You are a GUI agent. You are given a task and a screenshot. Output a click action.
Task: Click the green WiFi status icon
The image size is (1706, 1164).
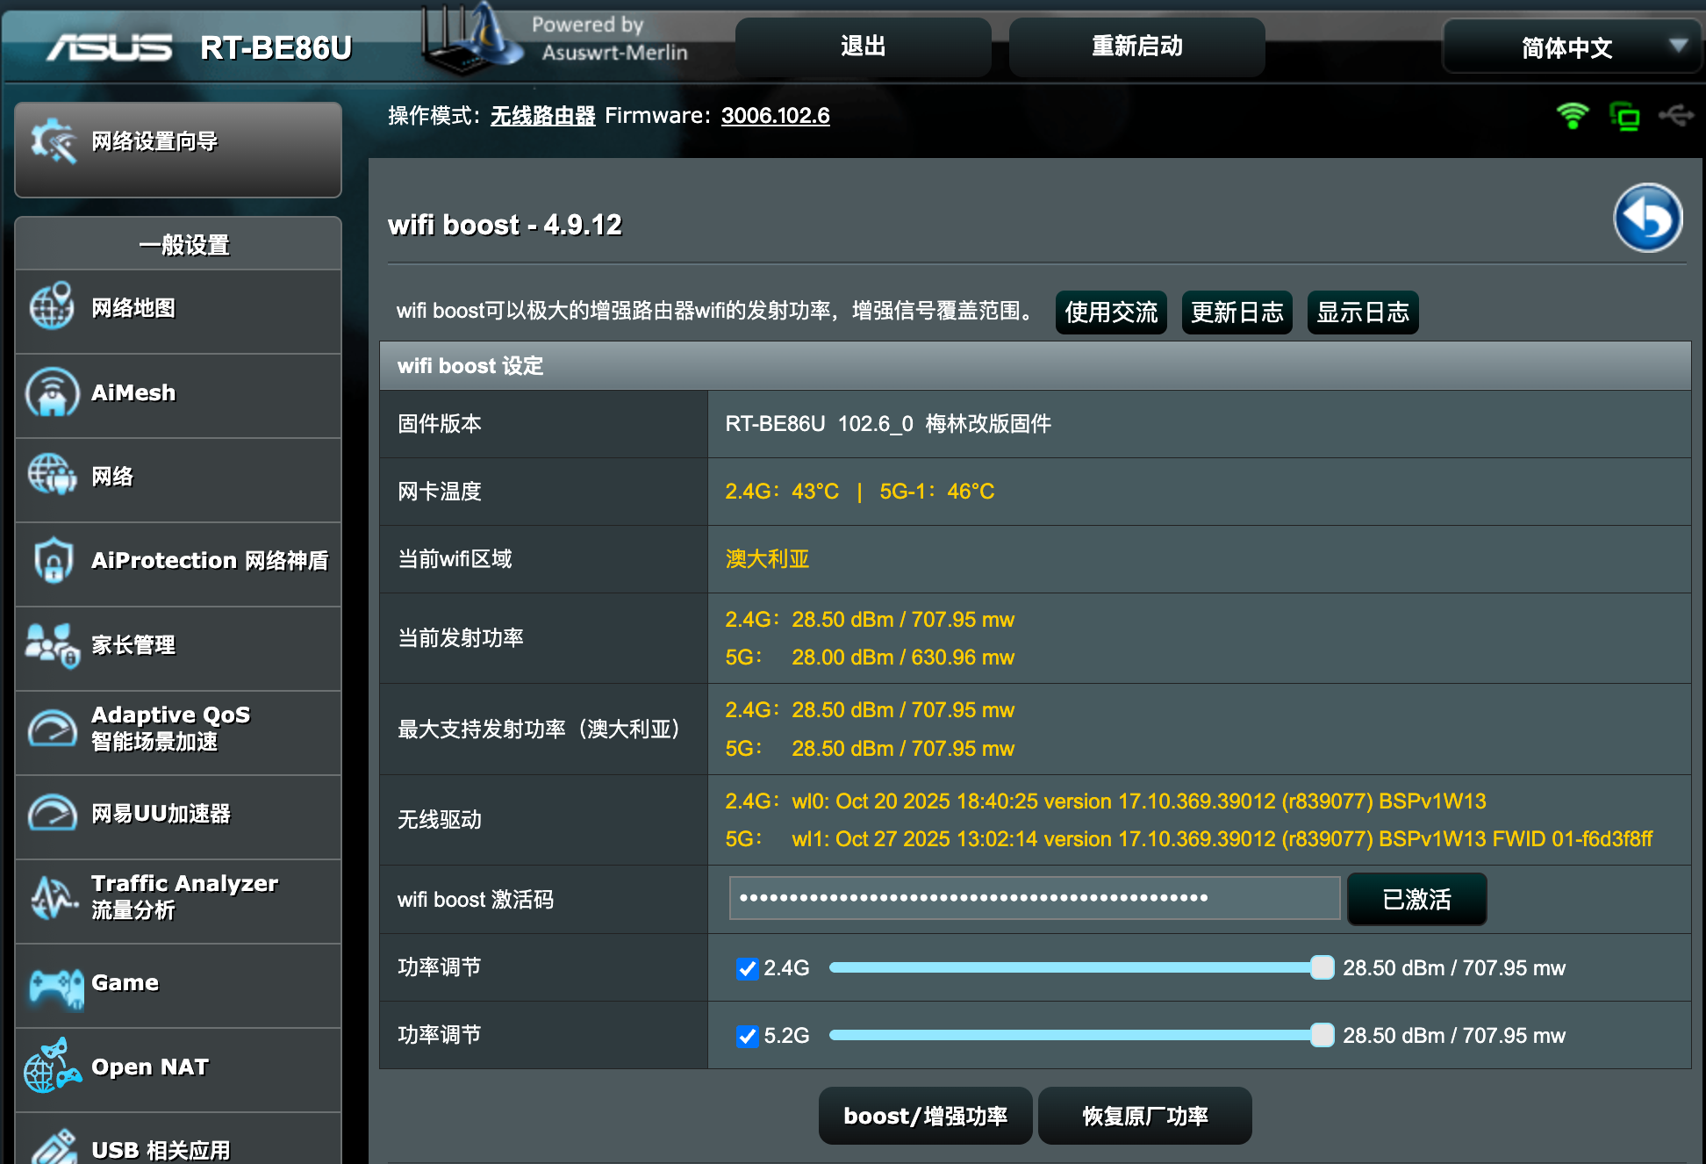[x=1572, y=116]
